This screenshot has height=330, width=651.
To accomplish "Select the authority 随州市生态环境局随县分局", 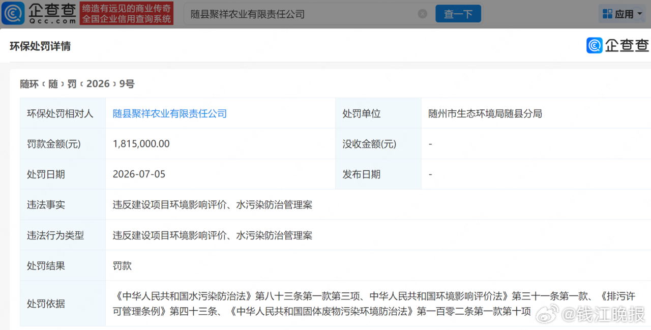I will click(485, 113).
